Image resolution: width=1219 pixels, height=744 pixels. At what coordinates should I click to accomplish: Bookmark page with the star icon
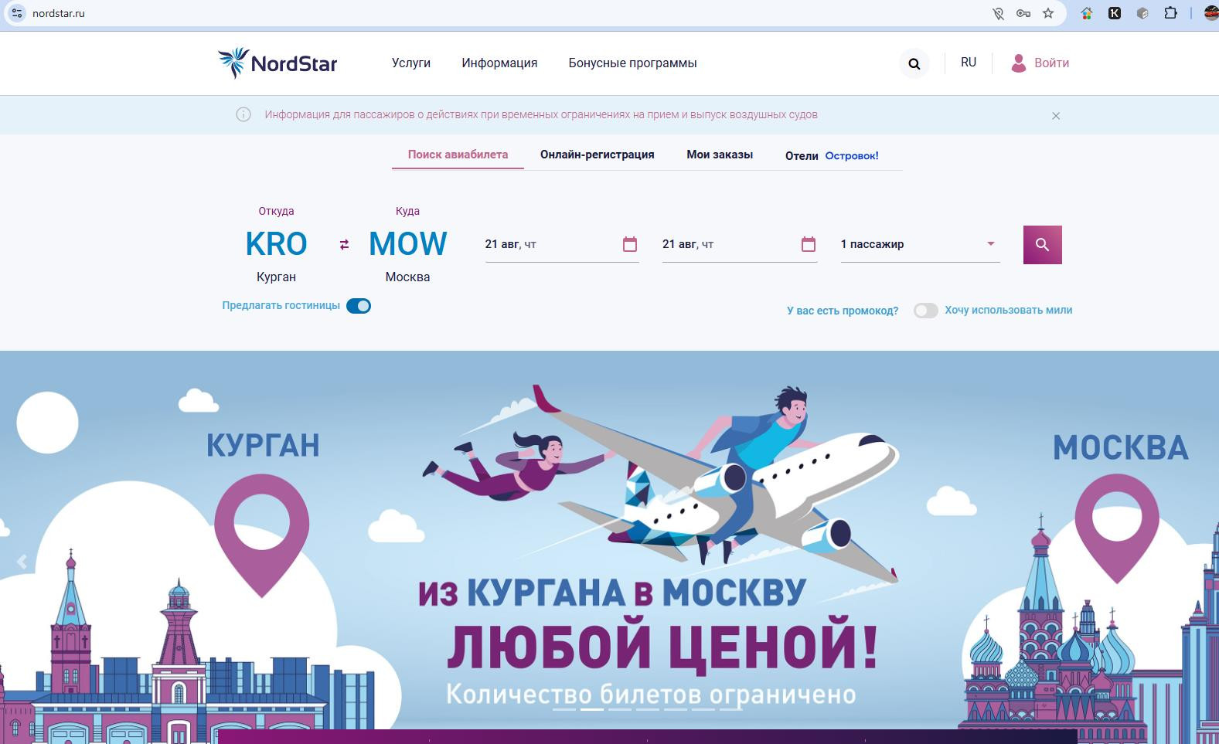tap(1048, 13)
